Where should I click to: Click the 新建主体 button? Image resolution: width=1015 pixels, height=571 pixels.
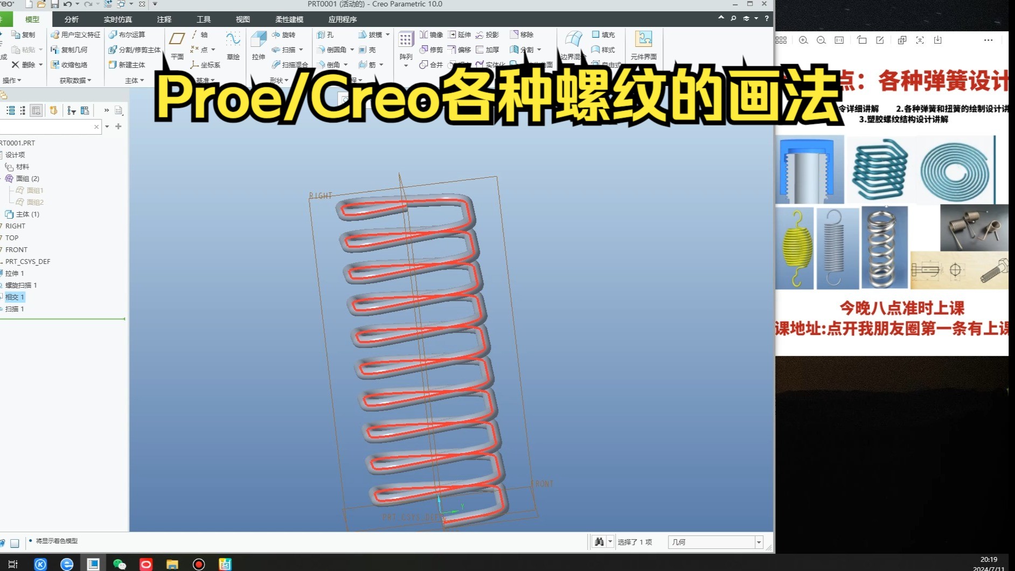point(129,65)
